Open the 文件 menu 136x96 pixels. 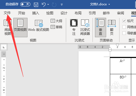point(7,13)
